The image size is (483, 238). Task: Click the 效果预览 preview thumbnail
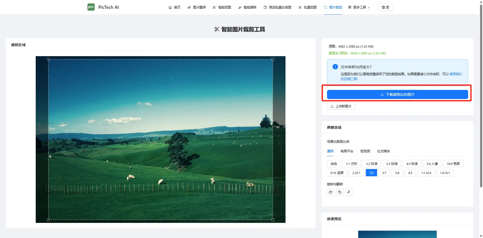click(397, 234)
